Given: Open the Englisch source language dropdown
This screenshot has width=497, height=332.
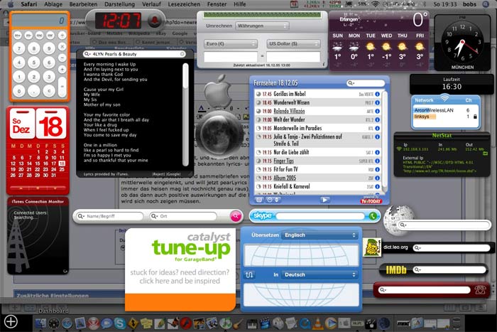Looking at the screenshot, I should coord(319,235).
